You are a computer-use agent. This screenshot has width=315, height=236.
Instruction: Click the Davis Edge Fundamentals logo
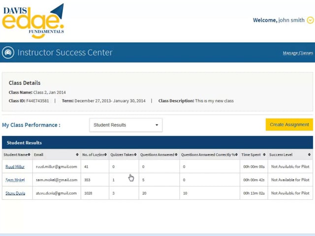[33, 21]
